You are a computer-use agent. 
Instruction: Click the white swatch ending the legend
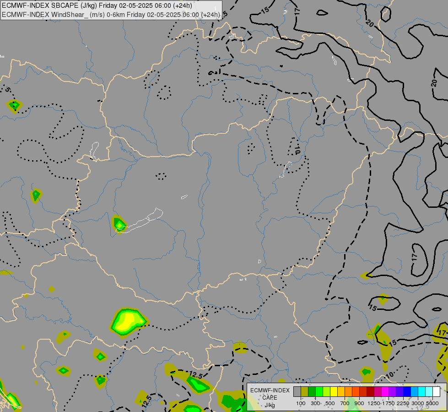[x=436, y=391]
